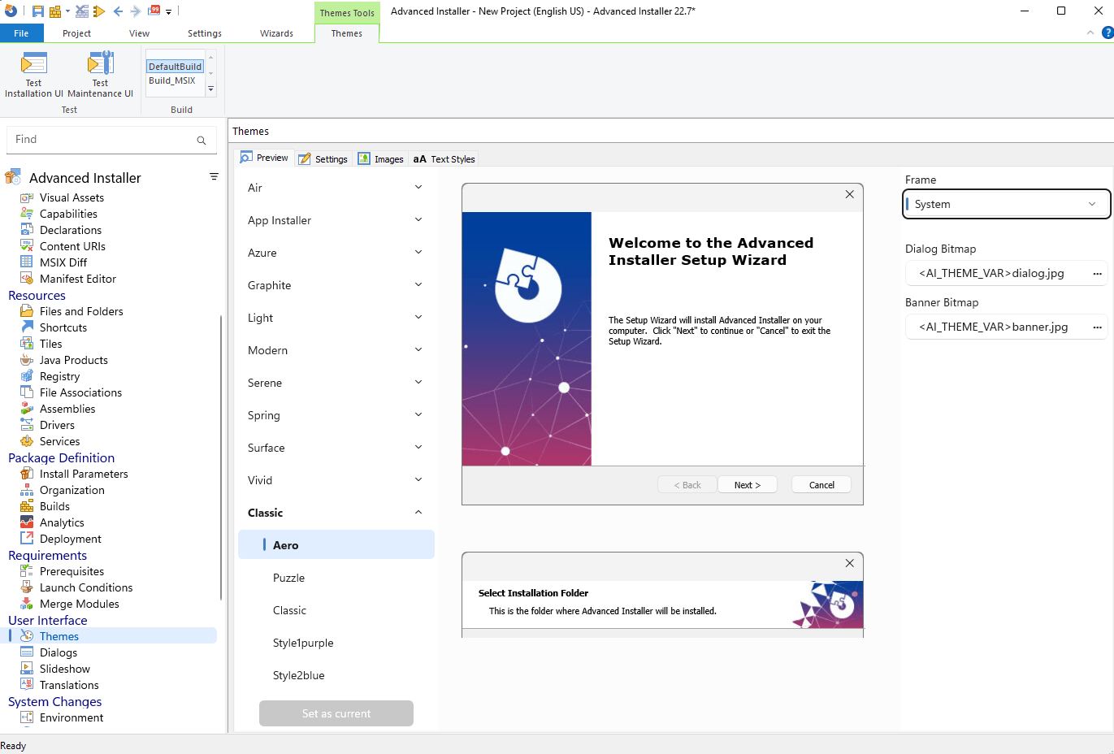
Task: Click the Save icon in quick access toolbar
Action: pos(38,11)
